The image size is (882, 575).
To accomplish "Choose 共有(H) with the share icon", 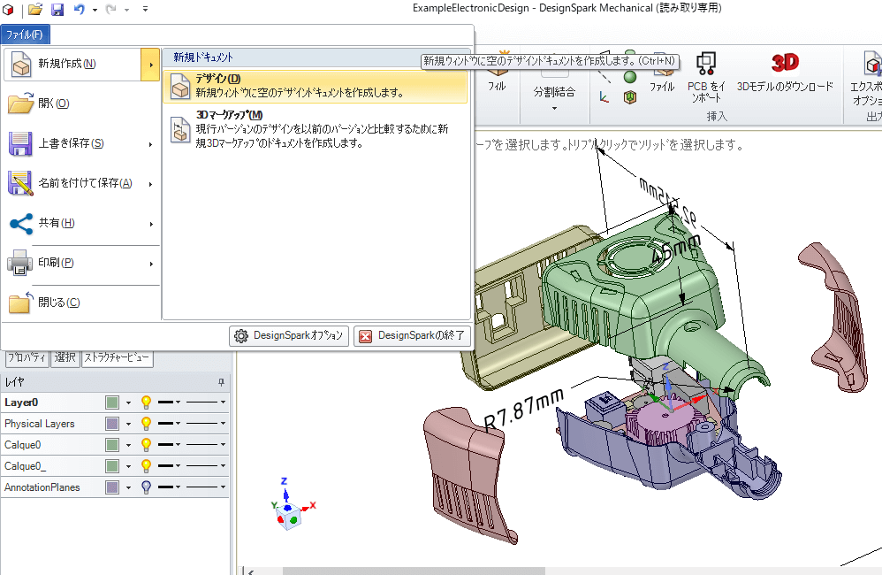I will (81, 223).
